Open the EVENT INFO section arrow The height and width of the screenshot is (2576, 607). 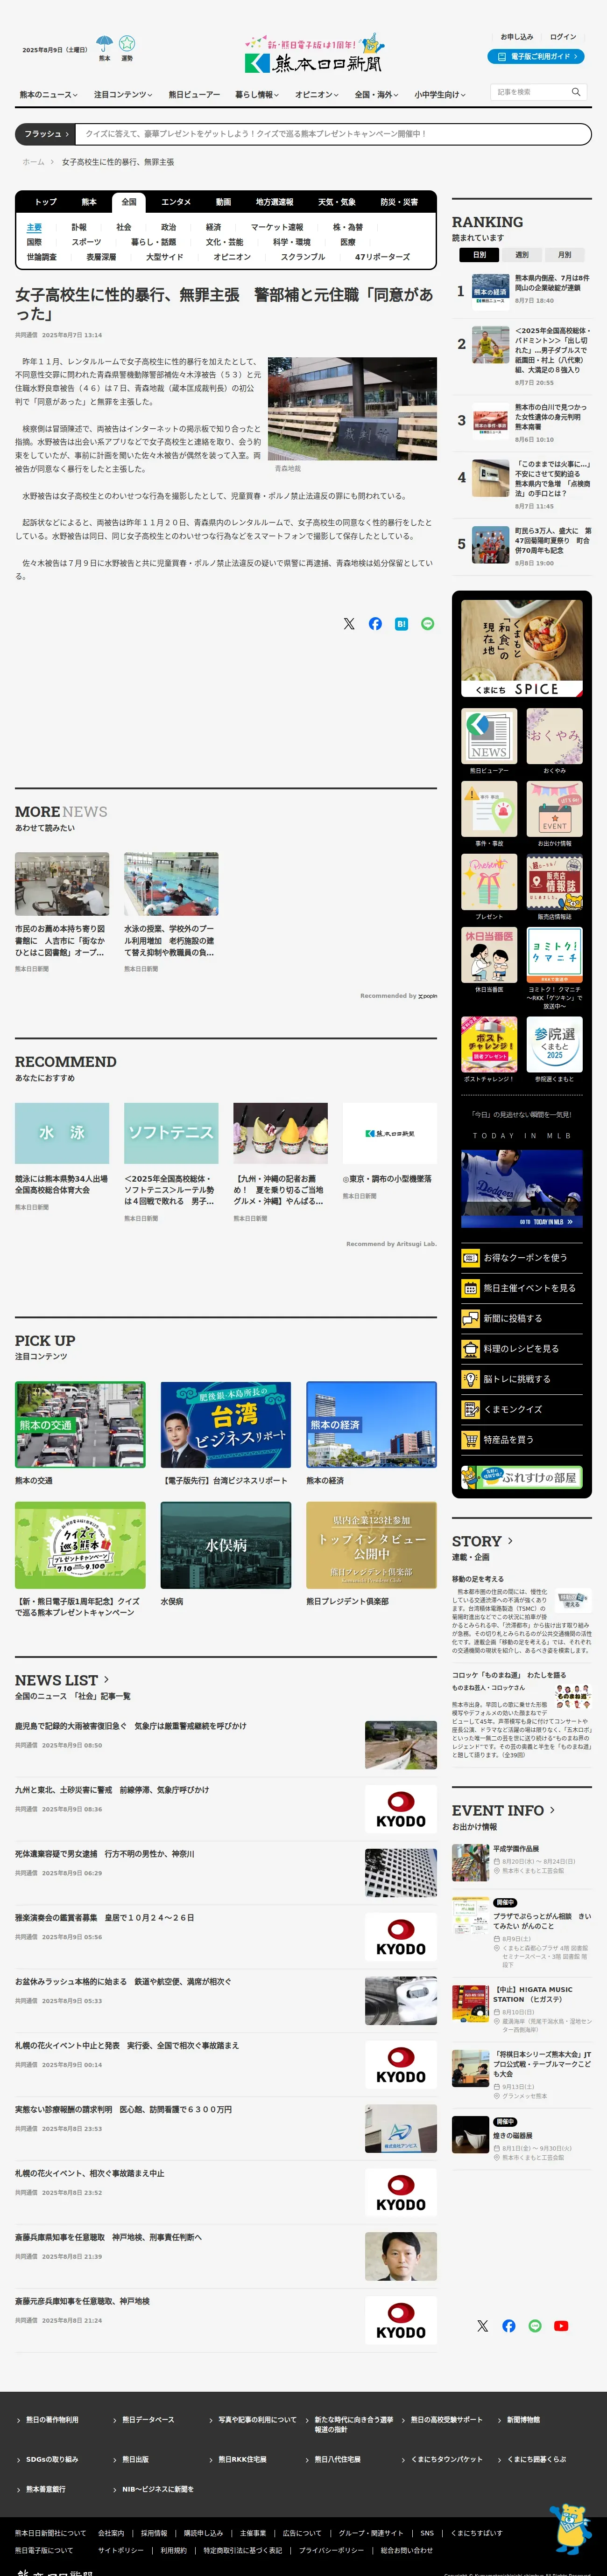552,1810
